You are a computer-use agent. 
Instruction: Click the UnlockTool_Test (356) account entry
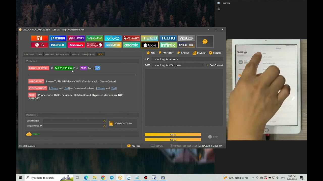183,146
